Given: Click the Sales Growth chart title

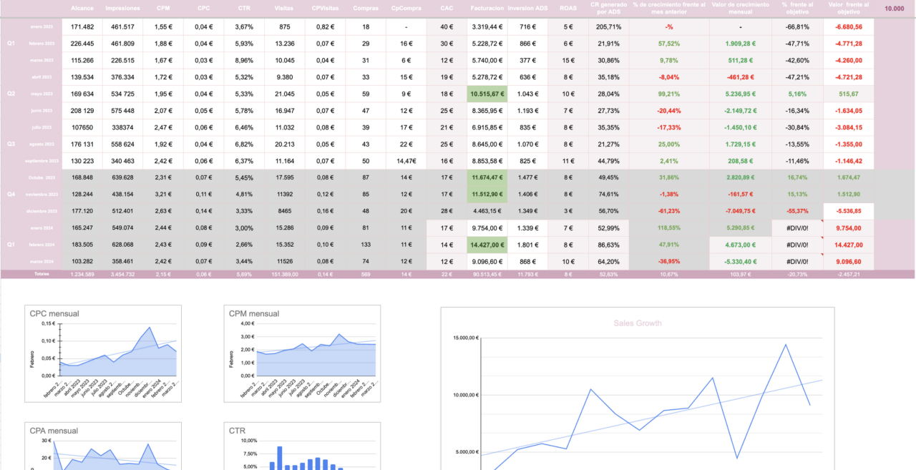Looking at the screenshot, I should coord(638,323).
